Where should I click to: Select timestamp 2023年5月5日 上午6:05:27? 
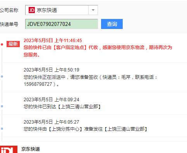(x=51, y=122)
